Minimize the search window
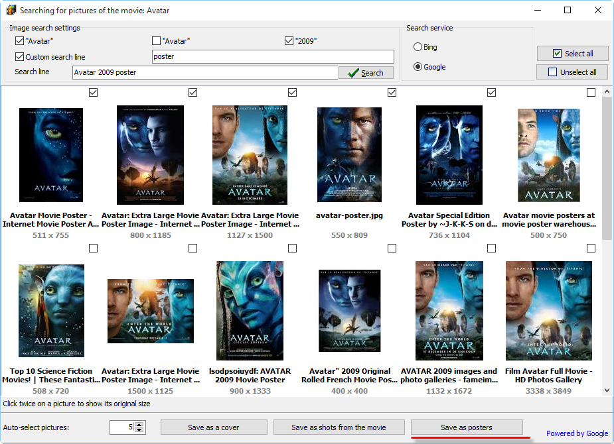The height and width of the screenshot is (444, 614). (538, 10)
